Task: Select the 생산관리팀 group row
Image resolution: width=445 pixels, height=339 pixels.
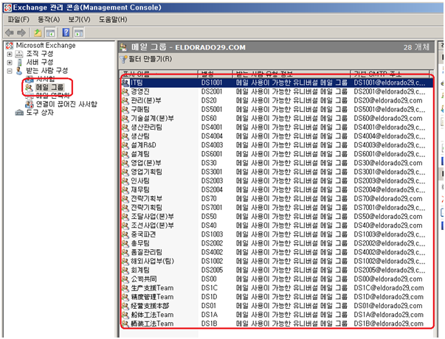Action: click(x=277, y=127)
